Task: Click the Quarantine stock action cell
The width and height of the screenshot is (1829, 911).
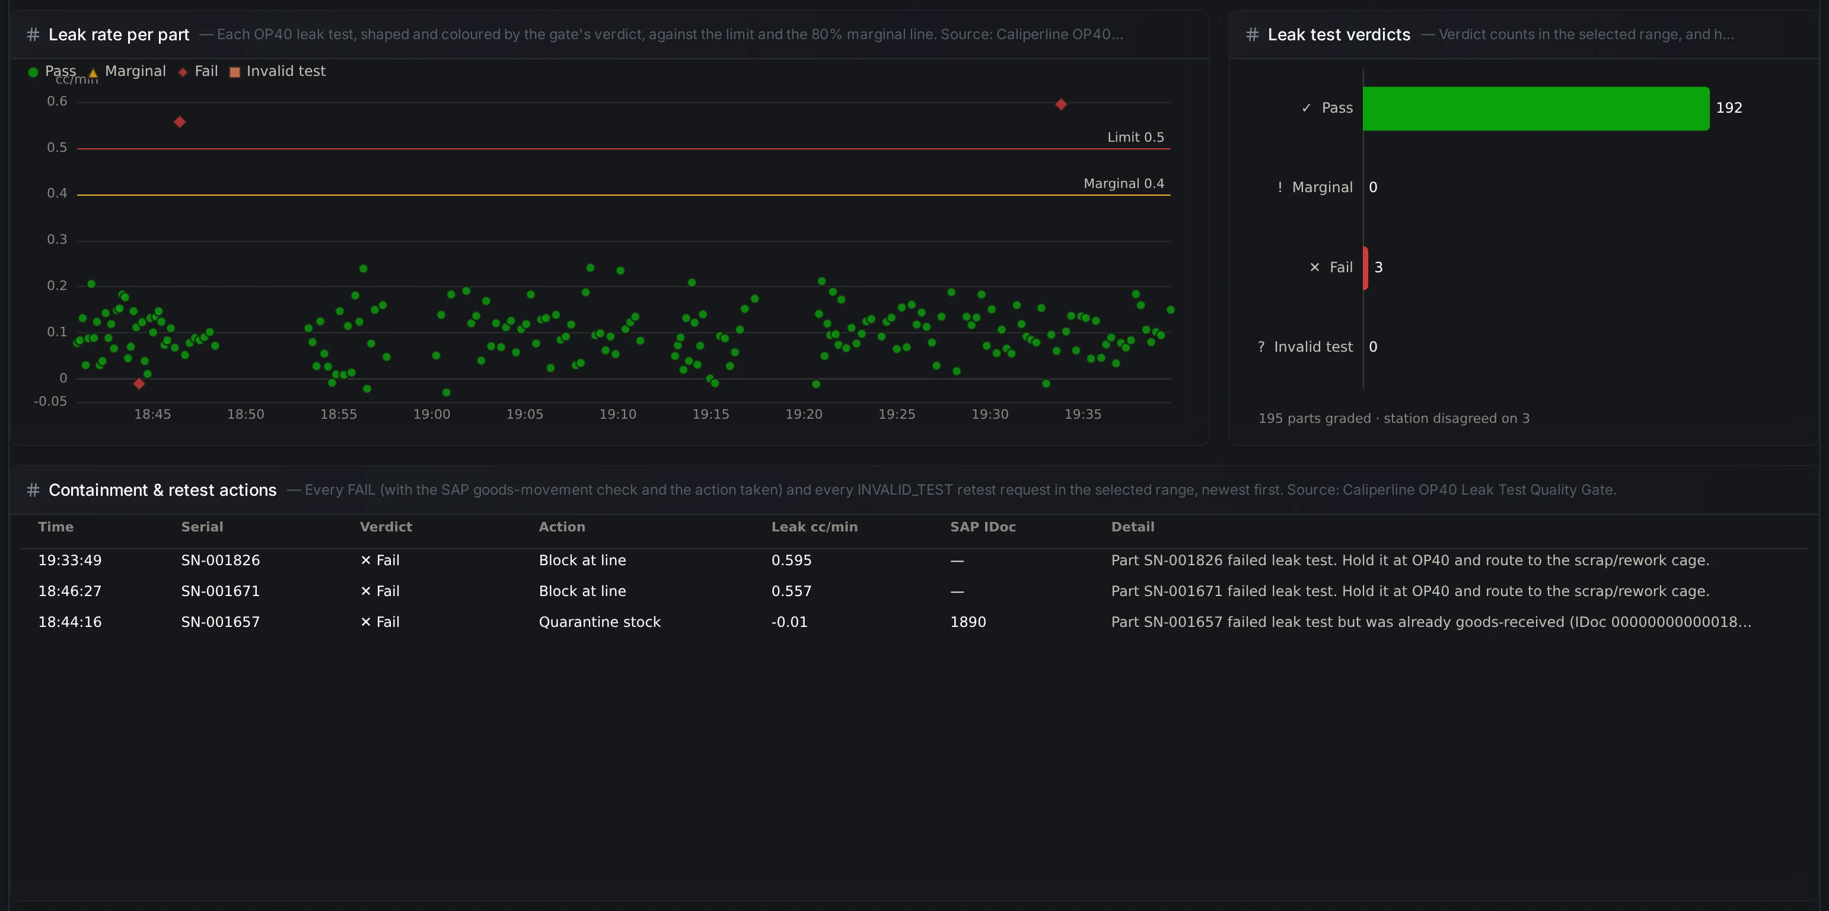Action: click(600, 622)
